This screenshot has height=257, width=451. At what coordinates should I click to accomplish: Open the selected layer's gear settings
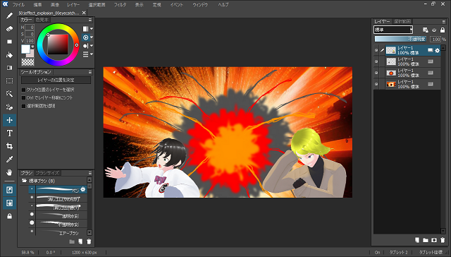click(x=437, y=50)
